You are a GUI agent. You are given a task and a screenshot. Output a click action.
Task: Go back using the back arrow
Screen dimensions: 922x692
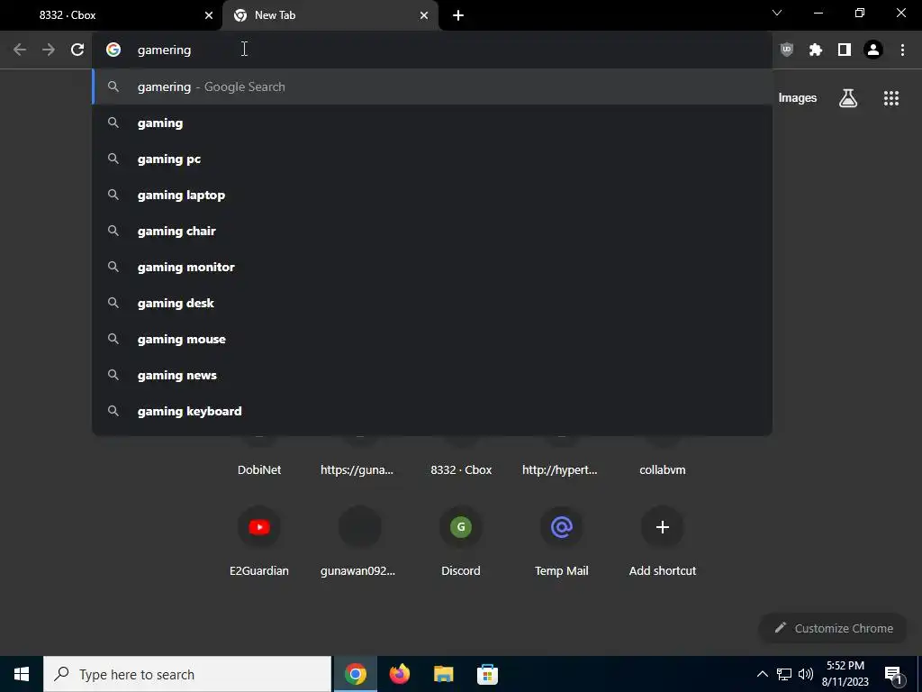point(20,50)
